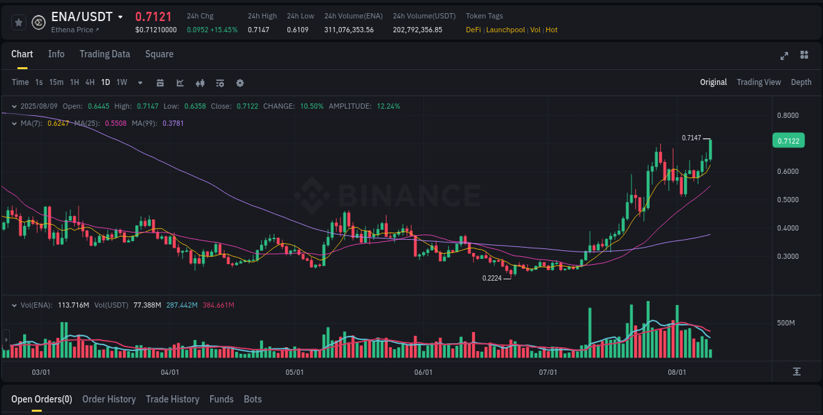Open the layout grid icon near fullscreen
The height and width of the screenshot is (415, 823).
804,56
